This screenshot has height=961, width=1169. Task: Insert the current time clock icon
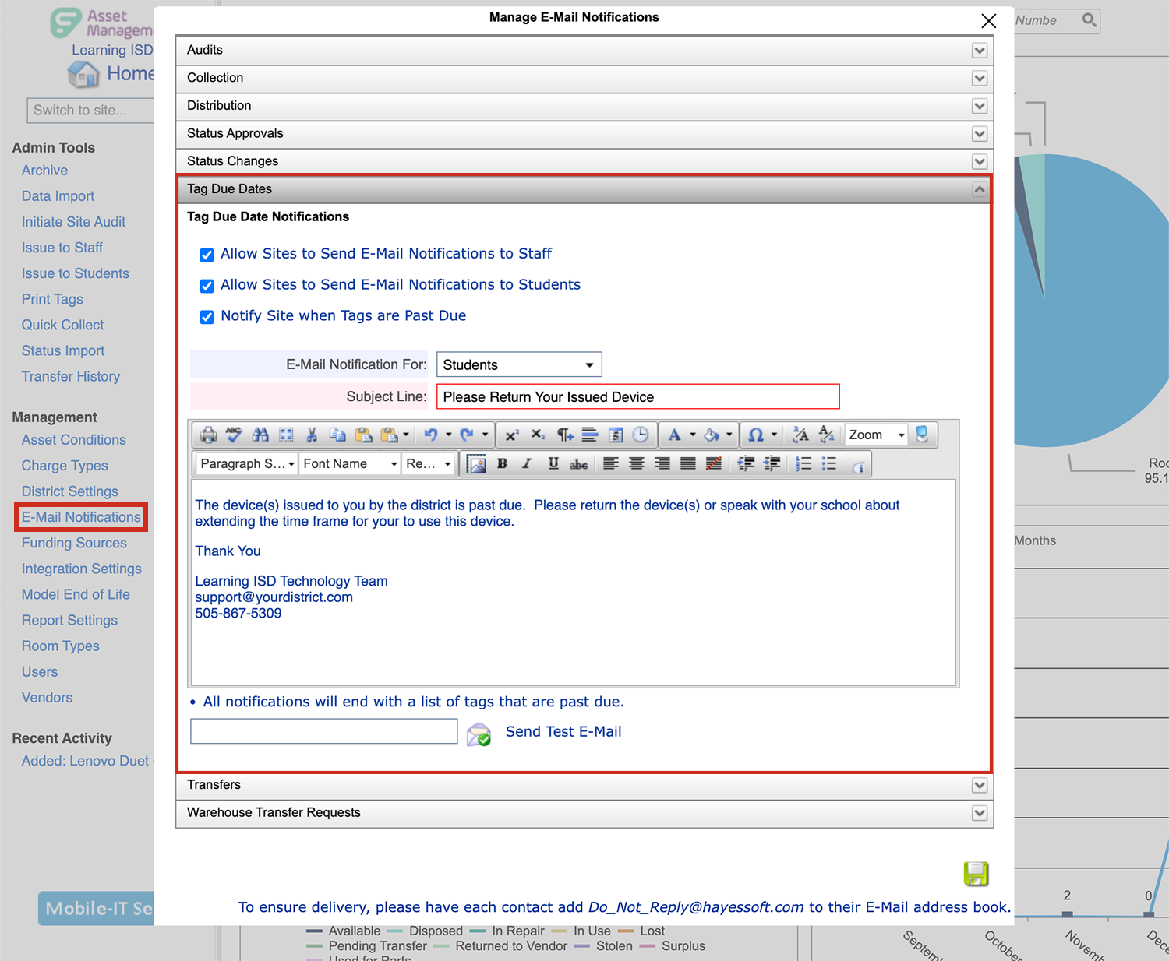(x=641, y=435)
